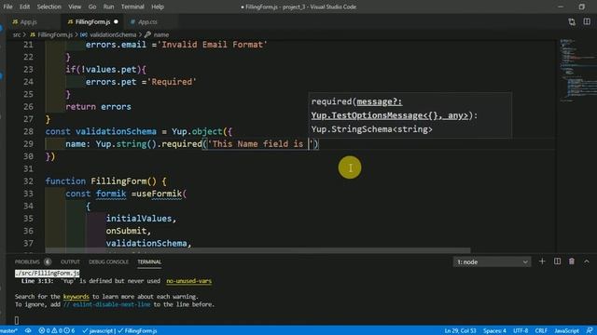
Task: Click the terminal prompt input area
Action: point(17,320)
